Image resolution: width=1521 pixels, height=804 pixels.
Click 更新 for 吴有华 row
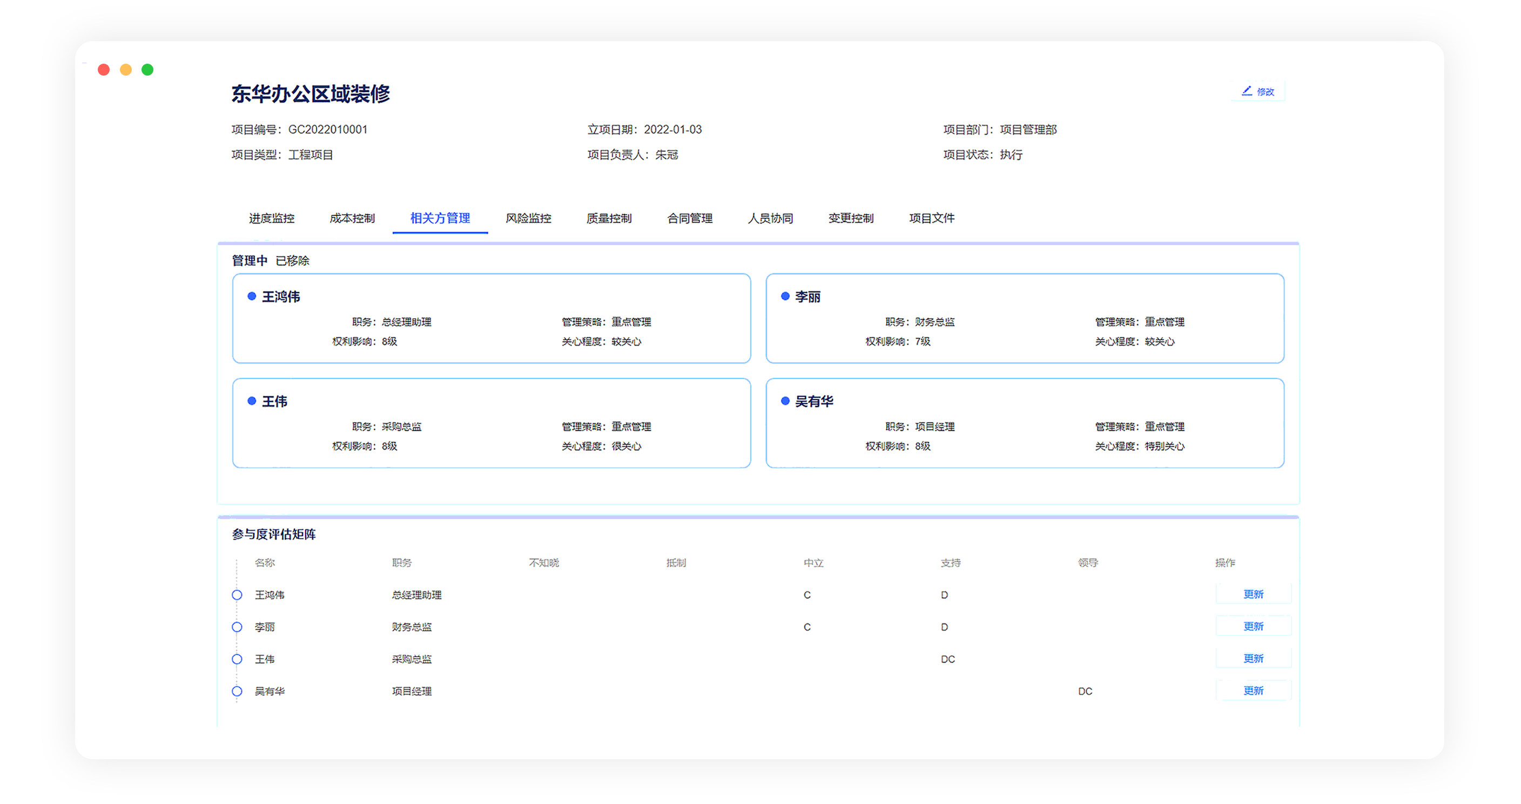[x=1253, y=691]
